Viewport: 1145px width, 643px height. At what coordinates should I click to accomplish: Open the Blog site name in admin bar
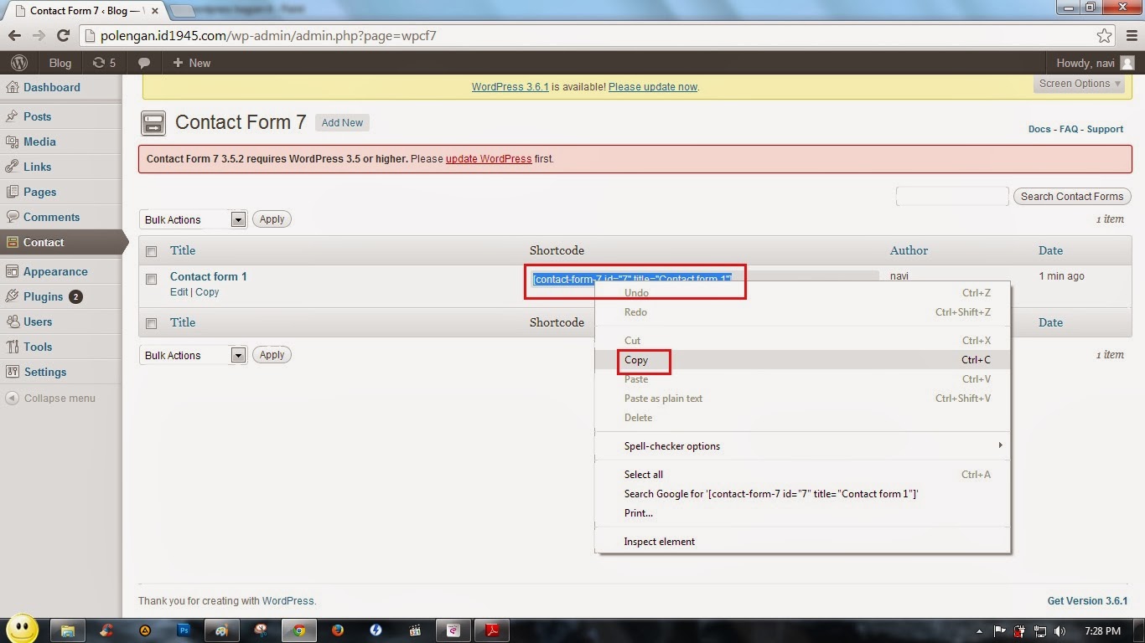tap(60, 63)
